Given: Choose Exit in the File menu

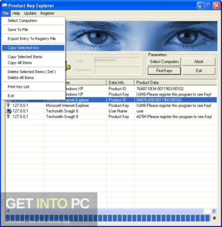Looking at the screenshot, I should 33,96.
